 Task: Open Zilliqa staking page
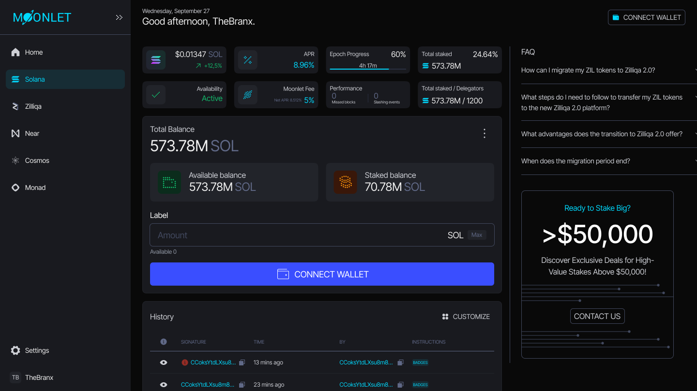pos(65,106)
